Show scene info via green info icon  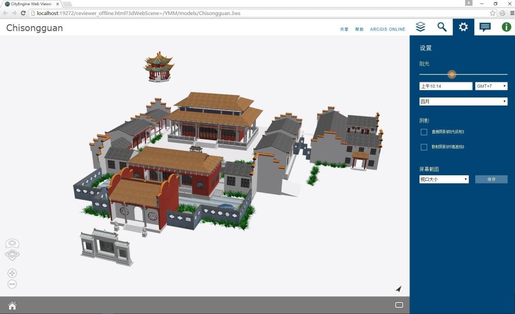(x=506, y=27)
